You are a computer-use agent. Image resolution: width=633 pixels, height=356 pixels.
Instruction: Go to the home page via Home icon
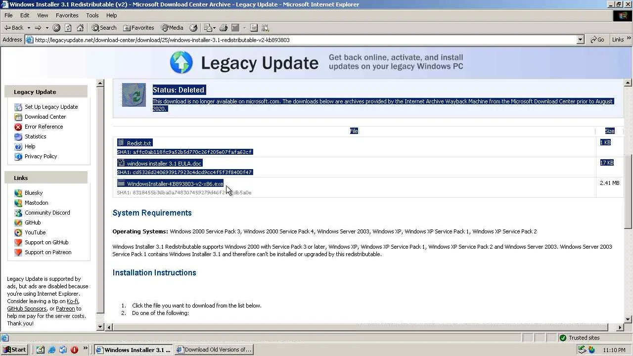[x=80, y=28]
